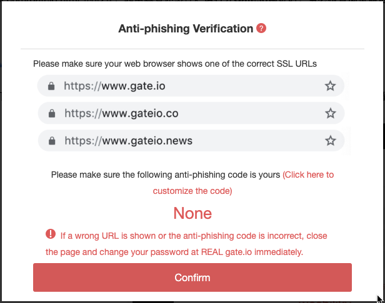Viewport: 385px width, 303px height.
Task: Click the "Anti-phishing Verification" dialog title
Action: pos(186,29)
